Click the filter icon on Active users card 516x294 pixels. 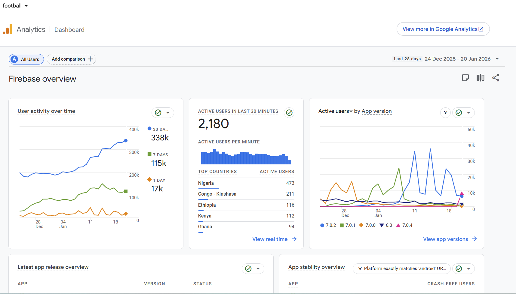[446, 113]
